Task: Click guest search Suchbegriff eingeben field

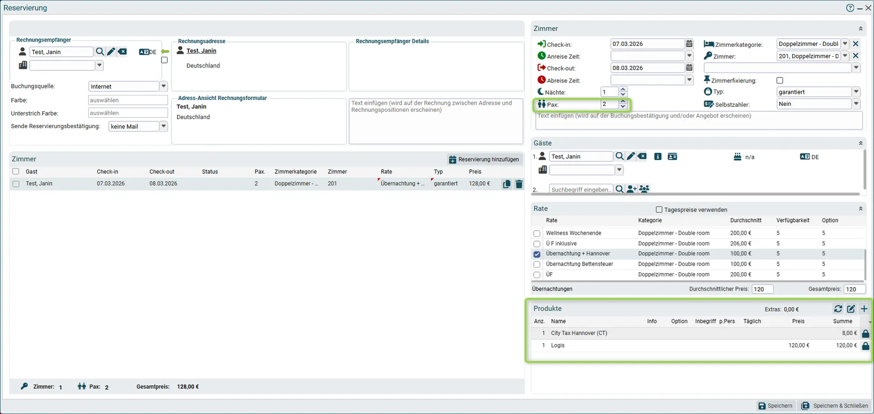Action: point(581,189)
